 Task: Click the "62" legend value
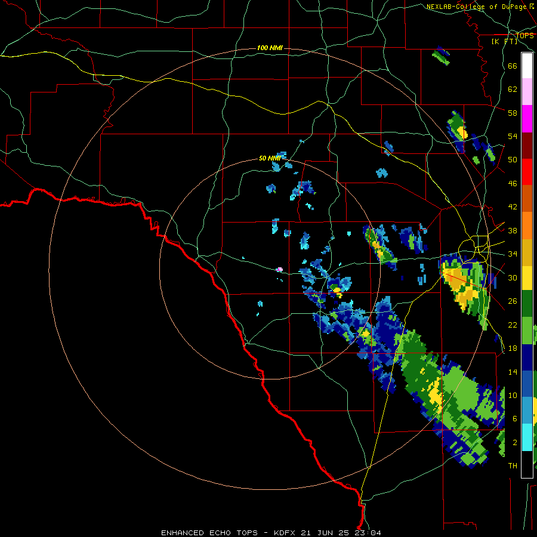click(513, 89)
